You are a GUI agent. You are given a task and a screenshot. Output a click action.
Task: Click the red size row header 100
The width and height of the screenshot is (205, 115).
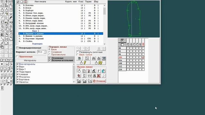[122, 57]
